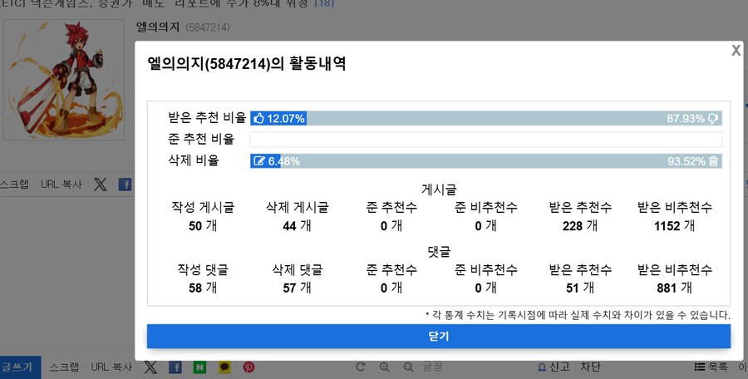Click the 게시글 section heading
Image resolution: width=748 pixels, height=379 pixels.
point(439,190)
